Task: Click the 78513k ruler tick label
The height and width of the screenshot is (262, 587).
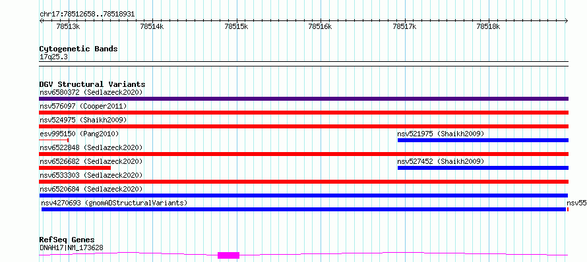Action: pos(68,26)
